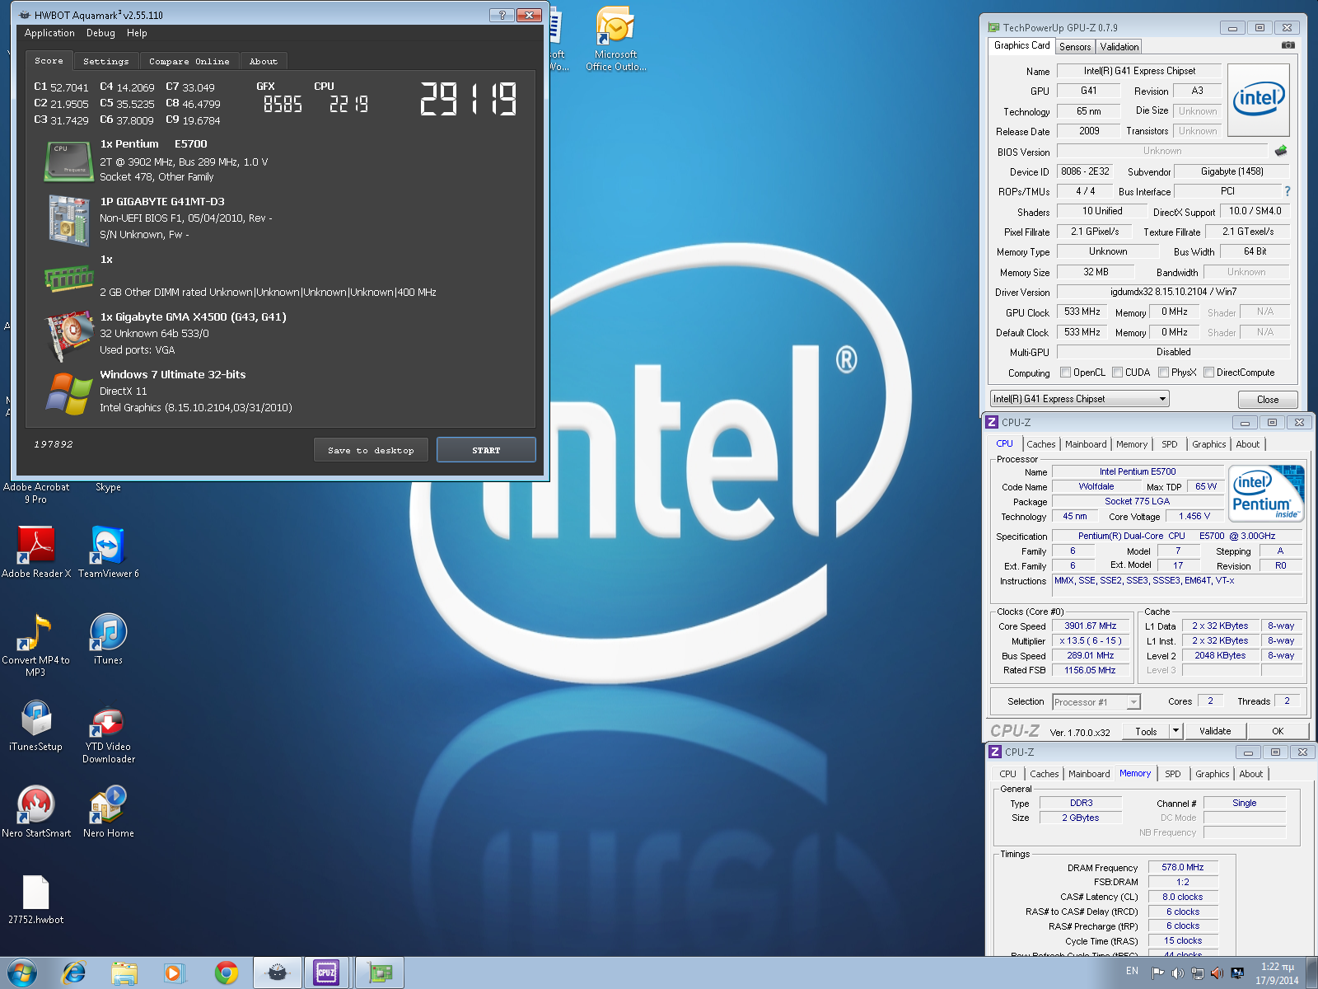The width and height of the screenshot is (1318, 989).
Task: Open Application menu in Aquamark
Action: tap(49, 33)
